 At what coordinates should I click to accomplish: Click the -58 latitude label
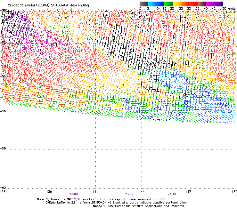pyautogui.click(x=3, y=148)
